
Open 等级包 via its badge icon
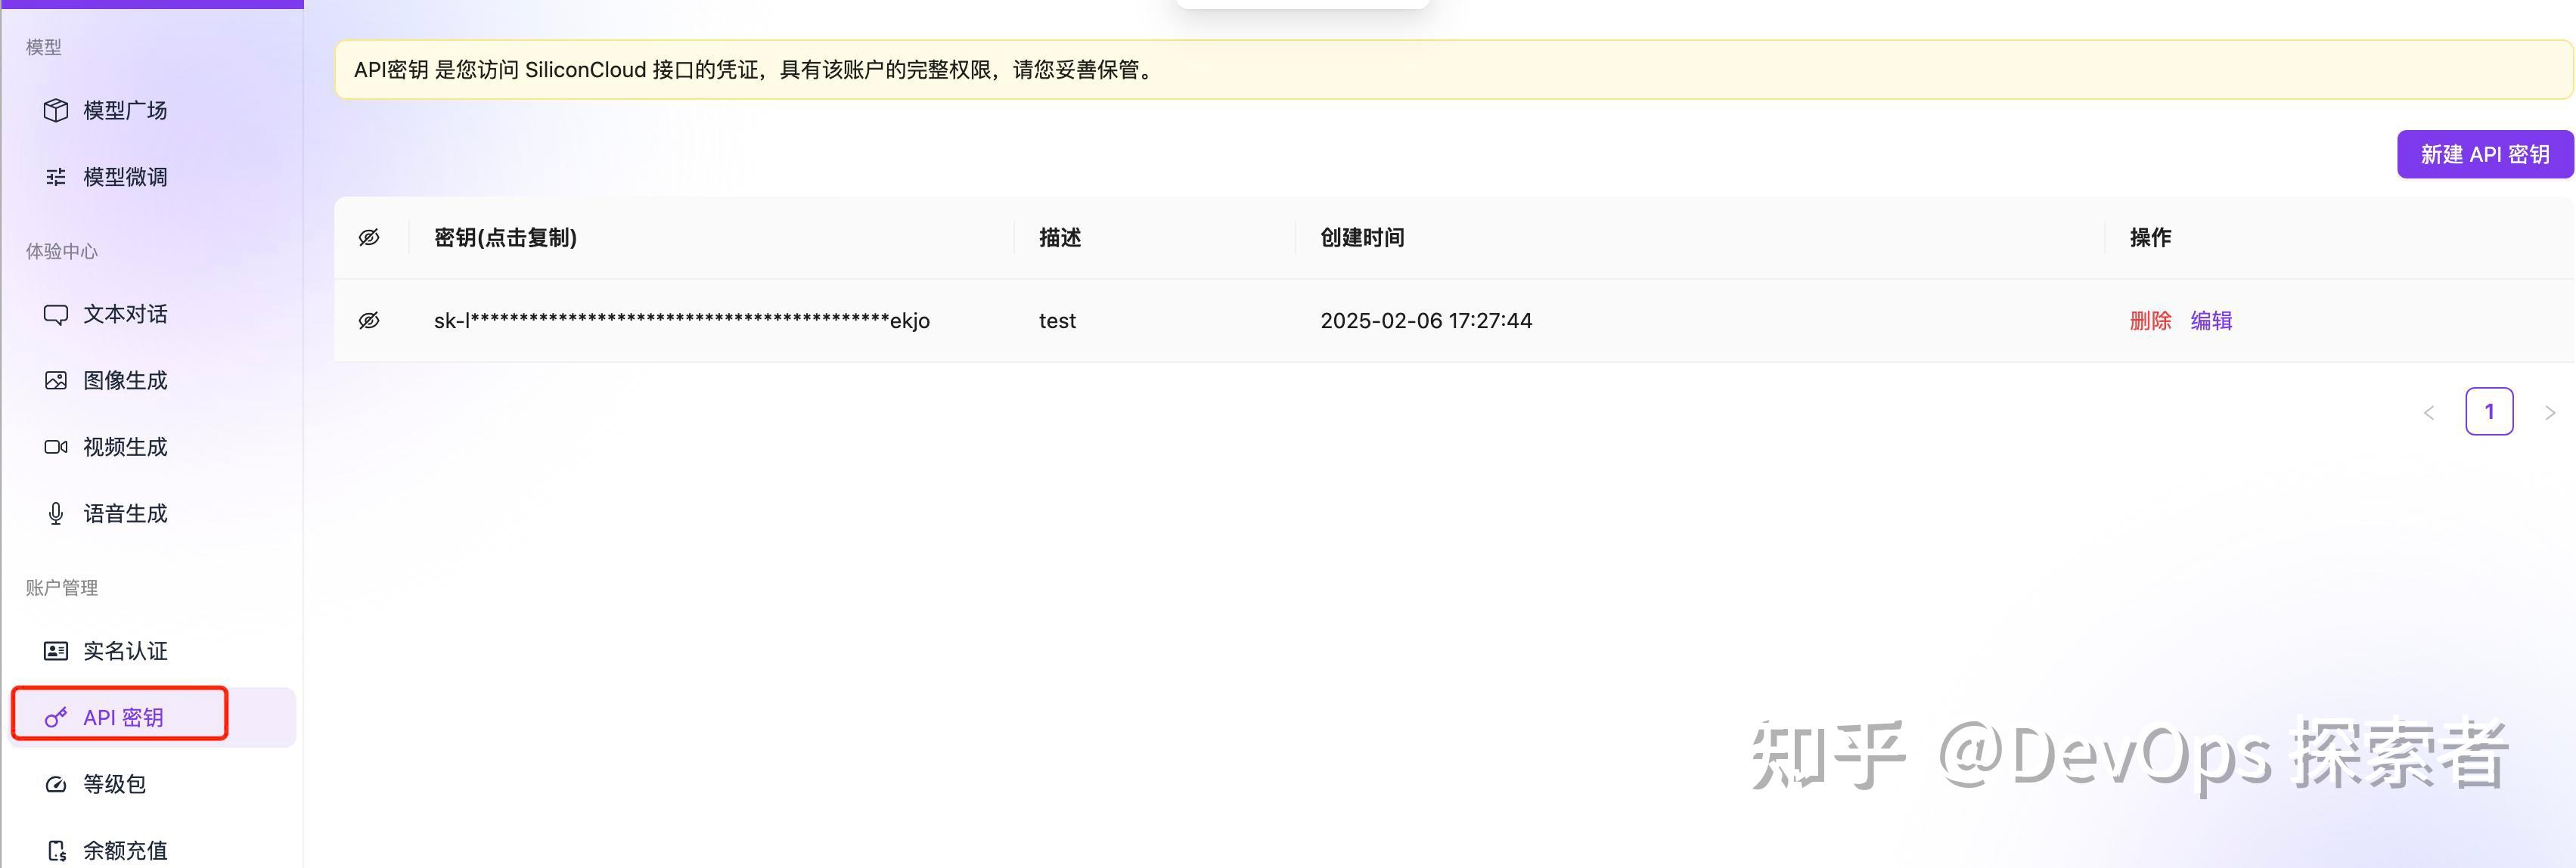tap(56, 784)
